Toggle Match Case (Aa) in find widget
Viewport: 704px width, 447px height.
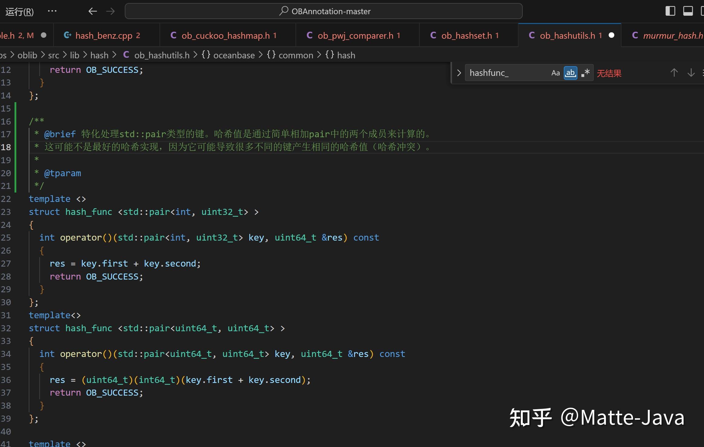coord(555,73)
